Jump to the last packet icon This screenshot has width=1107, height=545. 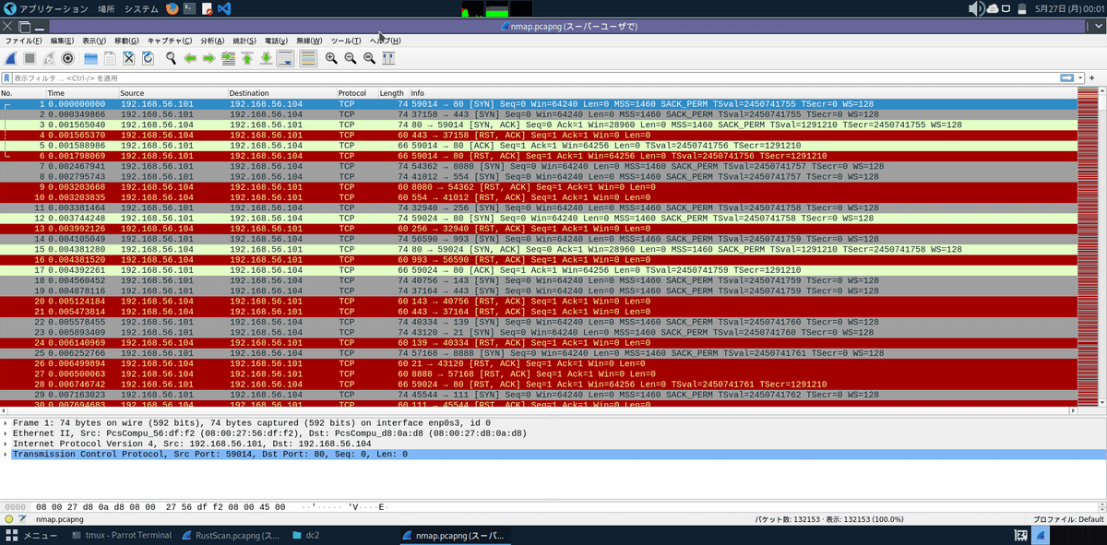(266, 58)
